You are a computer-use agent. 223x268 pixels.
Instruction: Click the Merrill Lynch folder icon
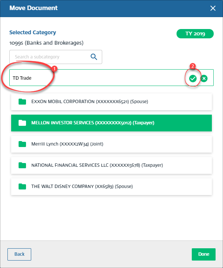pos(22,144)
